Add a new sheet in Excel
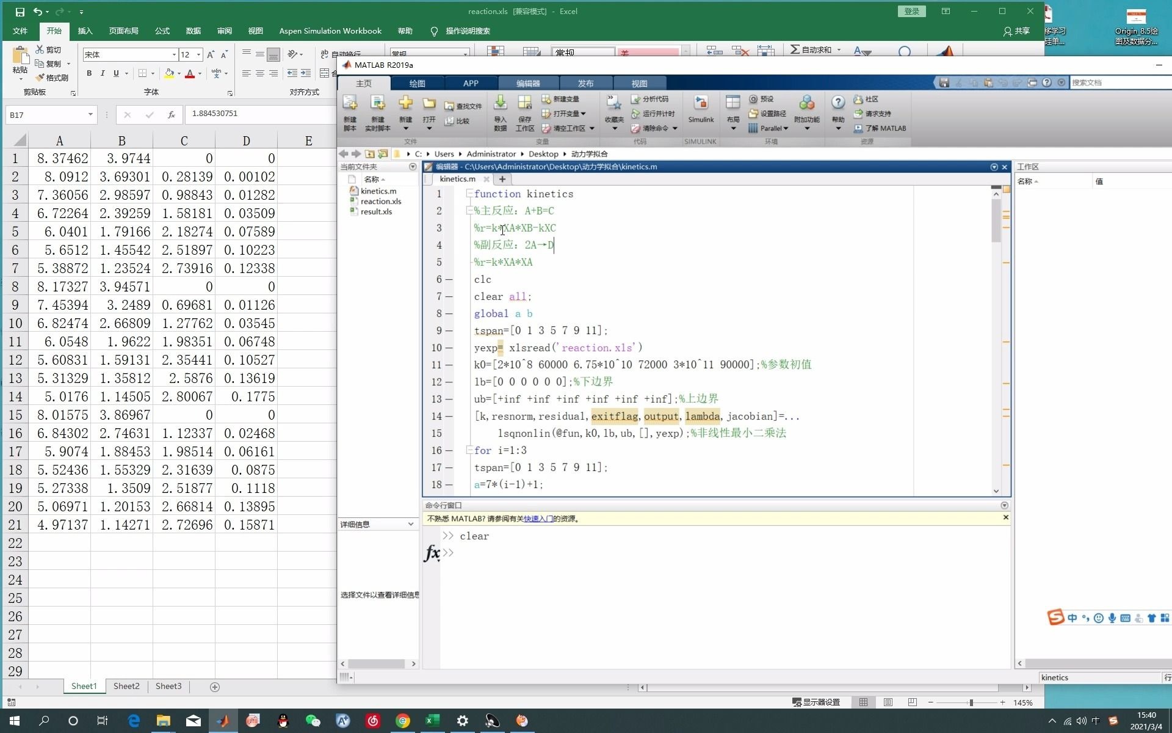Viewport: 1172px width, 733px height. coord(215,687)
